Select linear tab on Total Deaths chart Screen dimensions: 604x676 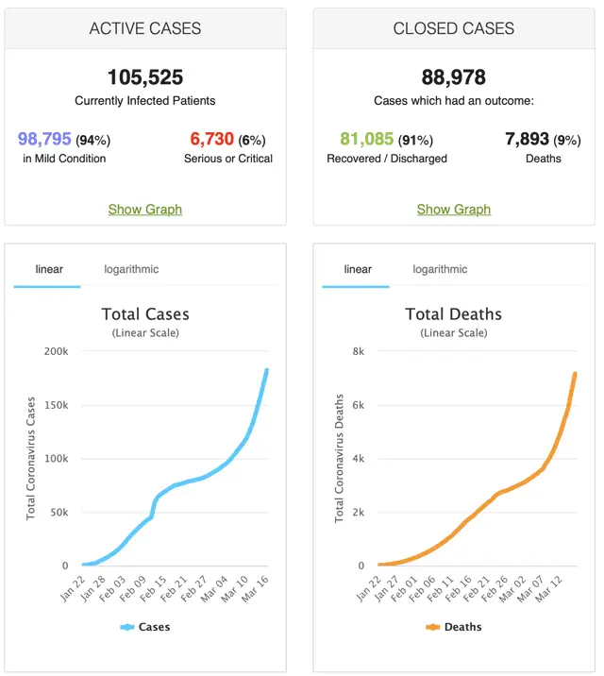point(358,269)
